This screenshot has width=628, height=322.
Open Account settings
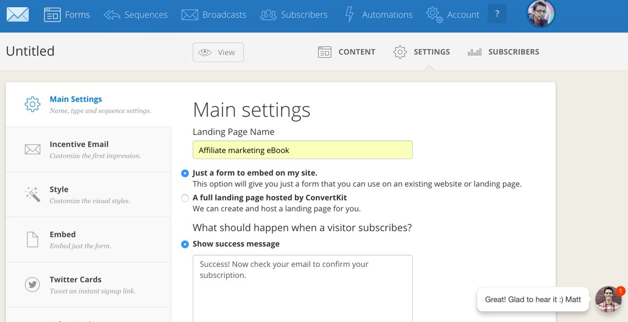tap(452, 15)
